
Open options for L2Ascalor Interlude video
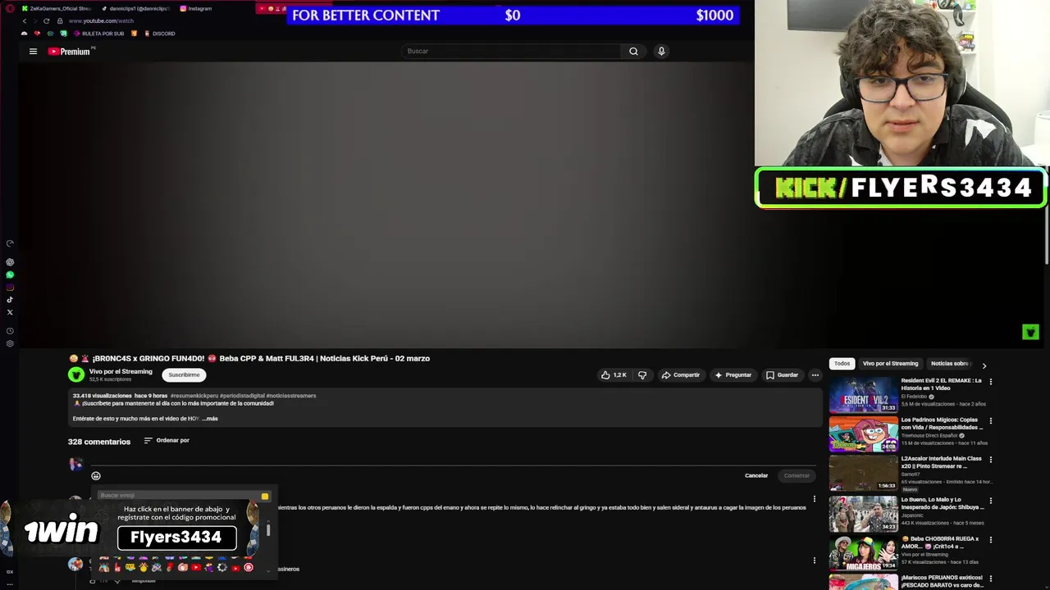tap(990, 461)
